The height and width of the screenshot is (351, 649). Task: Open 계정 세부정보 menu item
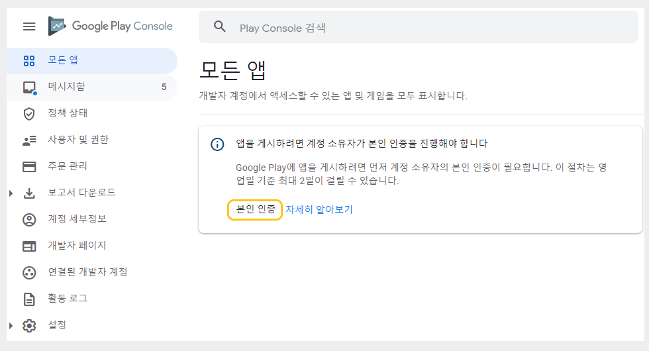(x=77, y=219)
